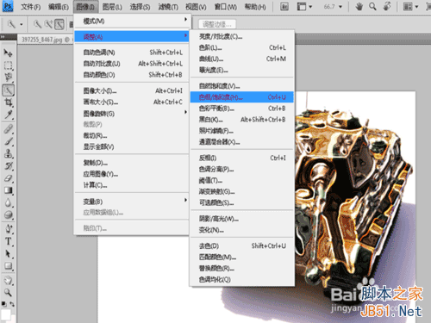Open the 窗口(W) menu

pyautogui.click(x=226, y=7)
